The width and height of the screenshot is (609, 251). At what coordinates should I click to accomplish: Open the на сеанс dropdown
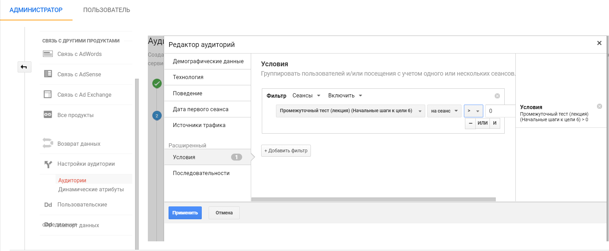(x=444, y=111)
